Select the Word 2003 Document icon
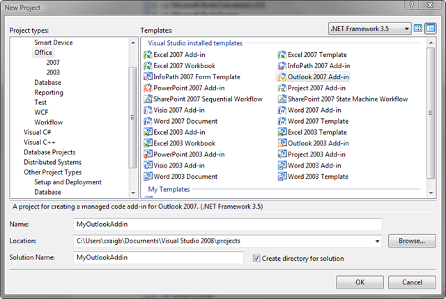446x299 pixels. click(x=148, y=176)
